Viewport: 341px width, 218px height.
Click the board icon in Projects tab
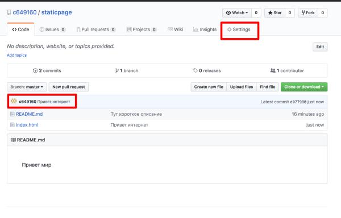[129, 30]
